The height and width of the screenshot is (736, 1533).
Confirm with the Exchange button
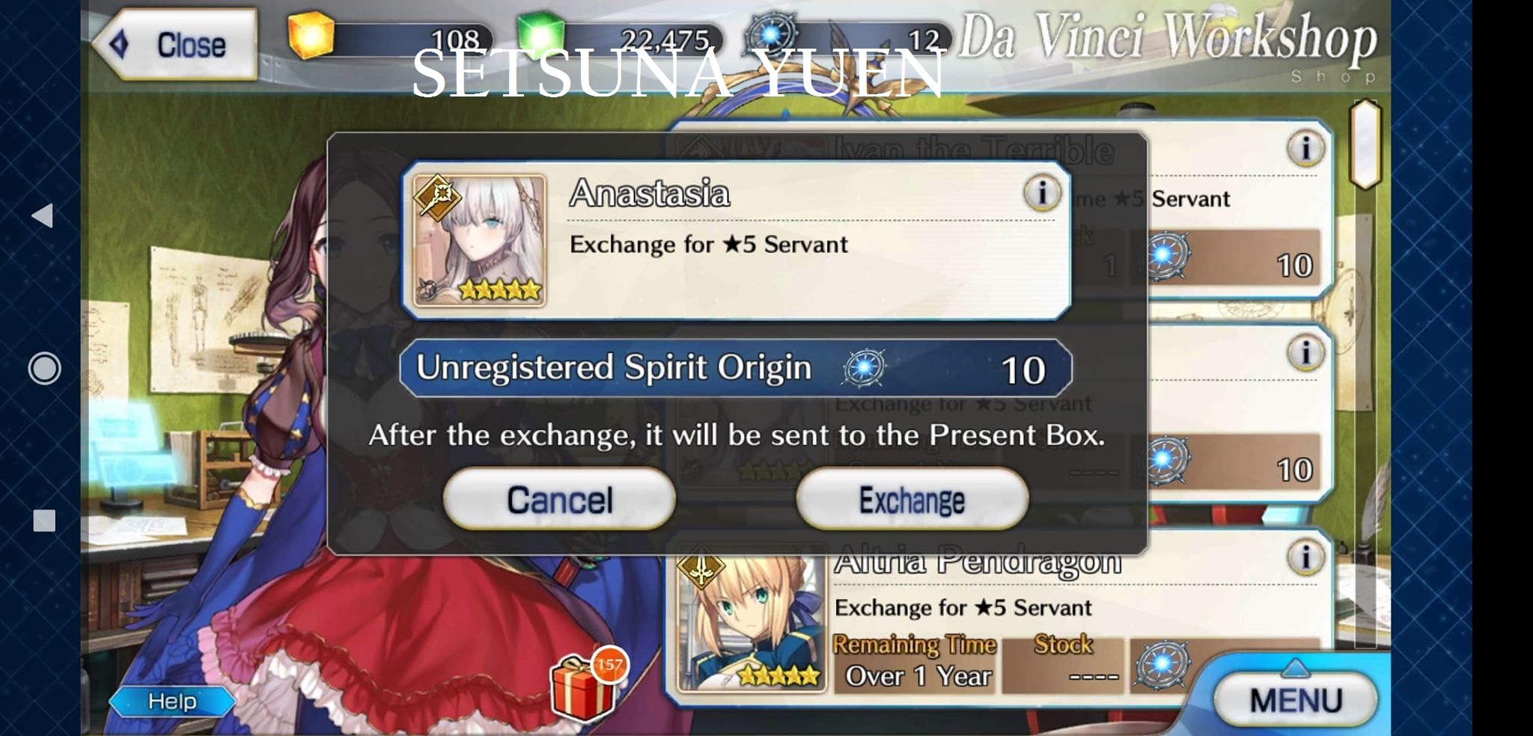pyautogui.click(x=912, y=500)
